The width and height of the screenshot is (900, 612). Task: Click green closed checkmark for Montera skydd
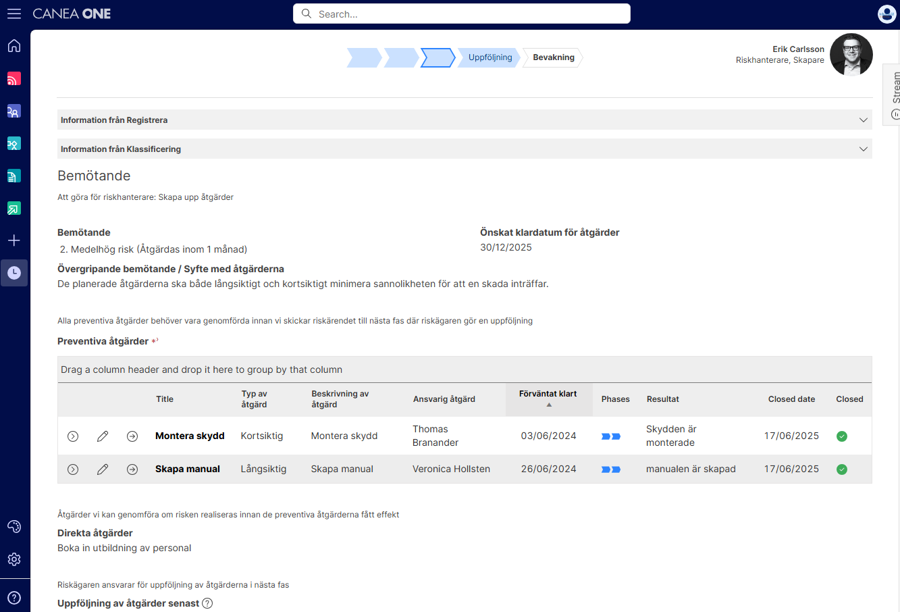[842, 436]
